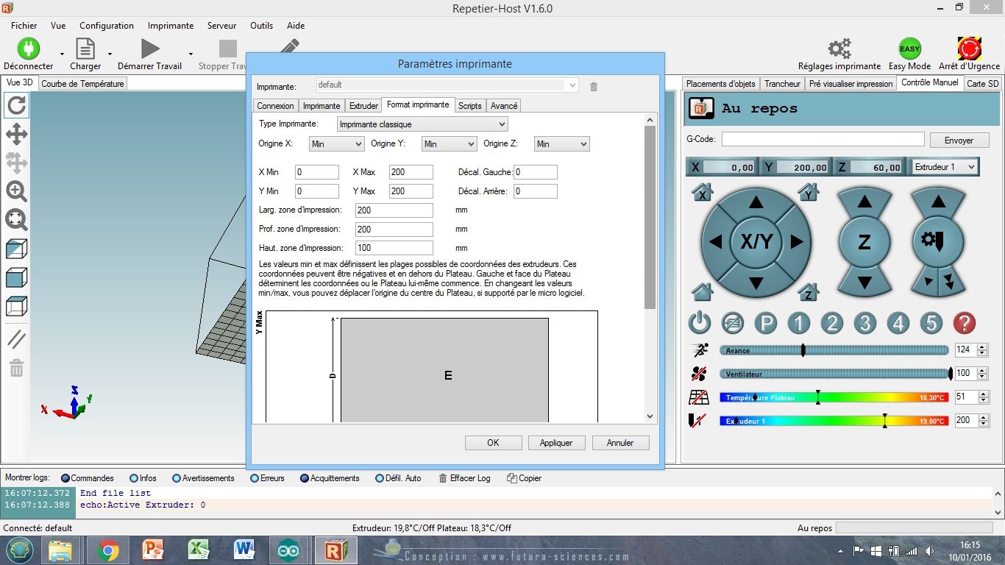This screenshot has width=1005, height=565.
Task: Select the move viewpoint arrows tool
Action: click(x=16, y=134)
